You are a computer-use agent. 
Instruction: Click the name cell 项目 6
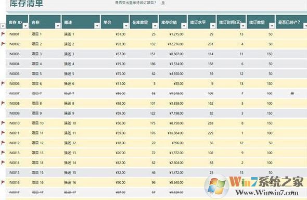[36, 83]
